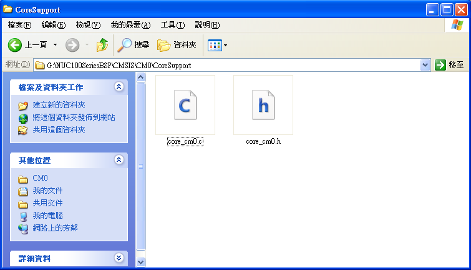This screenshot has height=270, width=471.
Task: Open the 我的最愛(A) menu
Action: 130,25
